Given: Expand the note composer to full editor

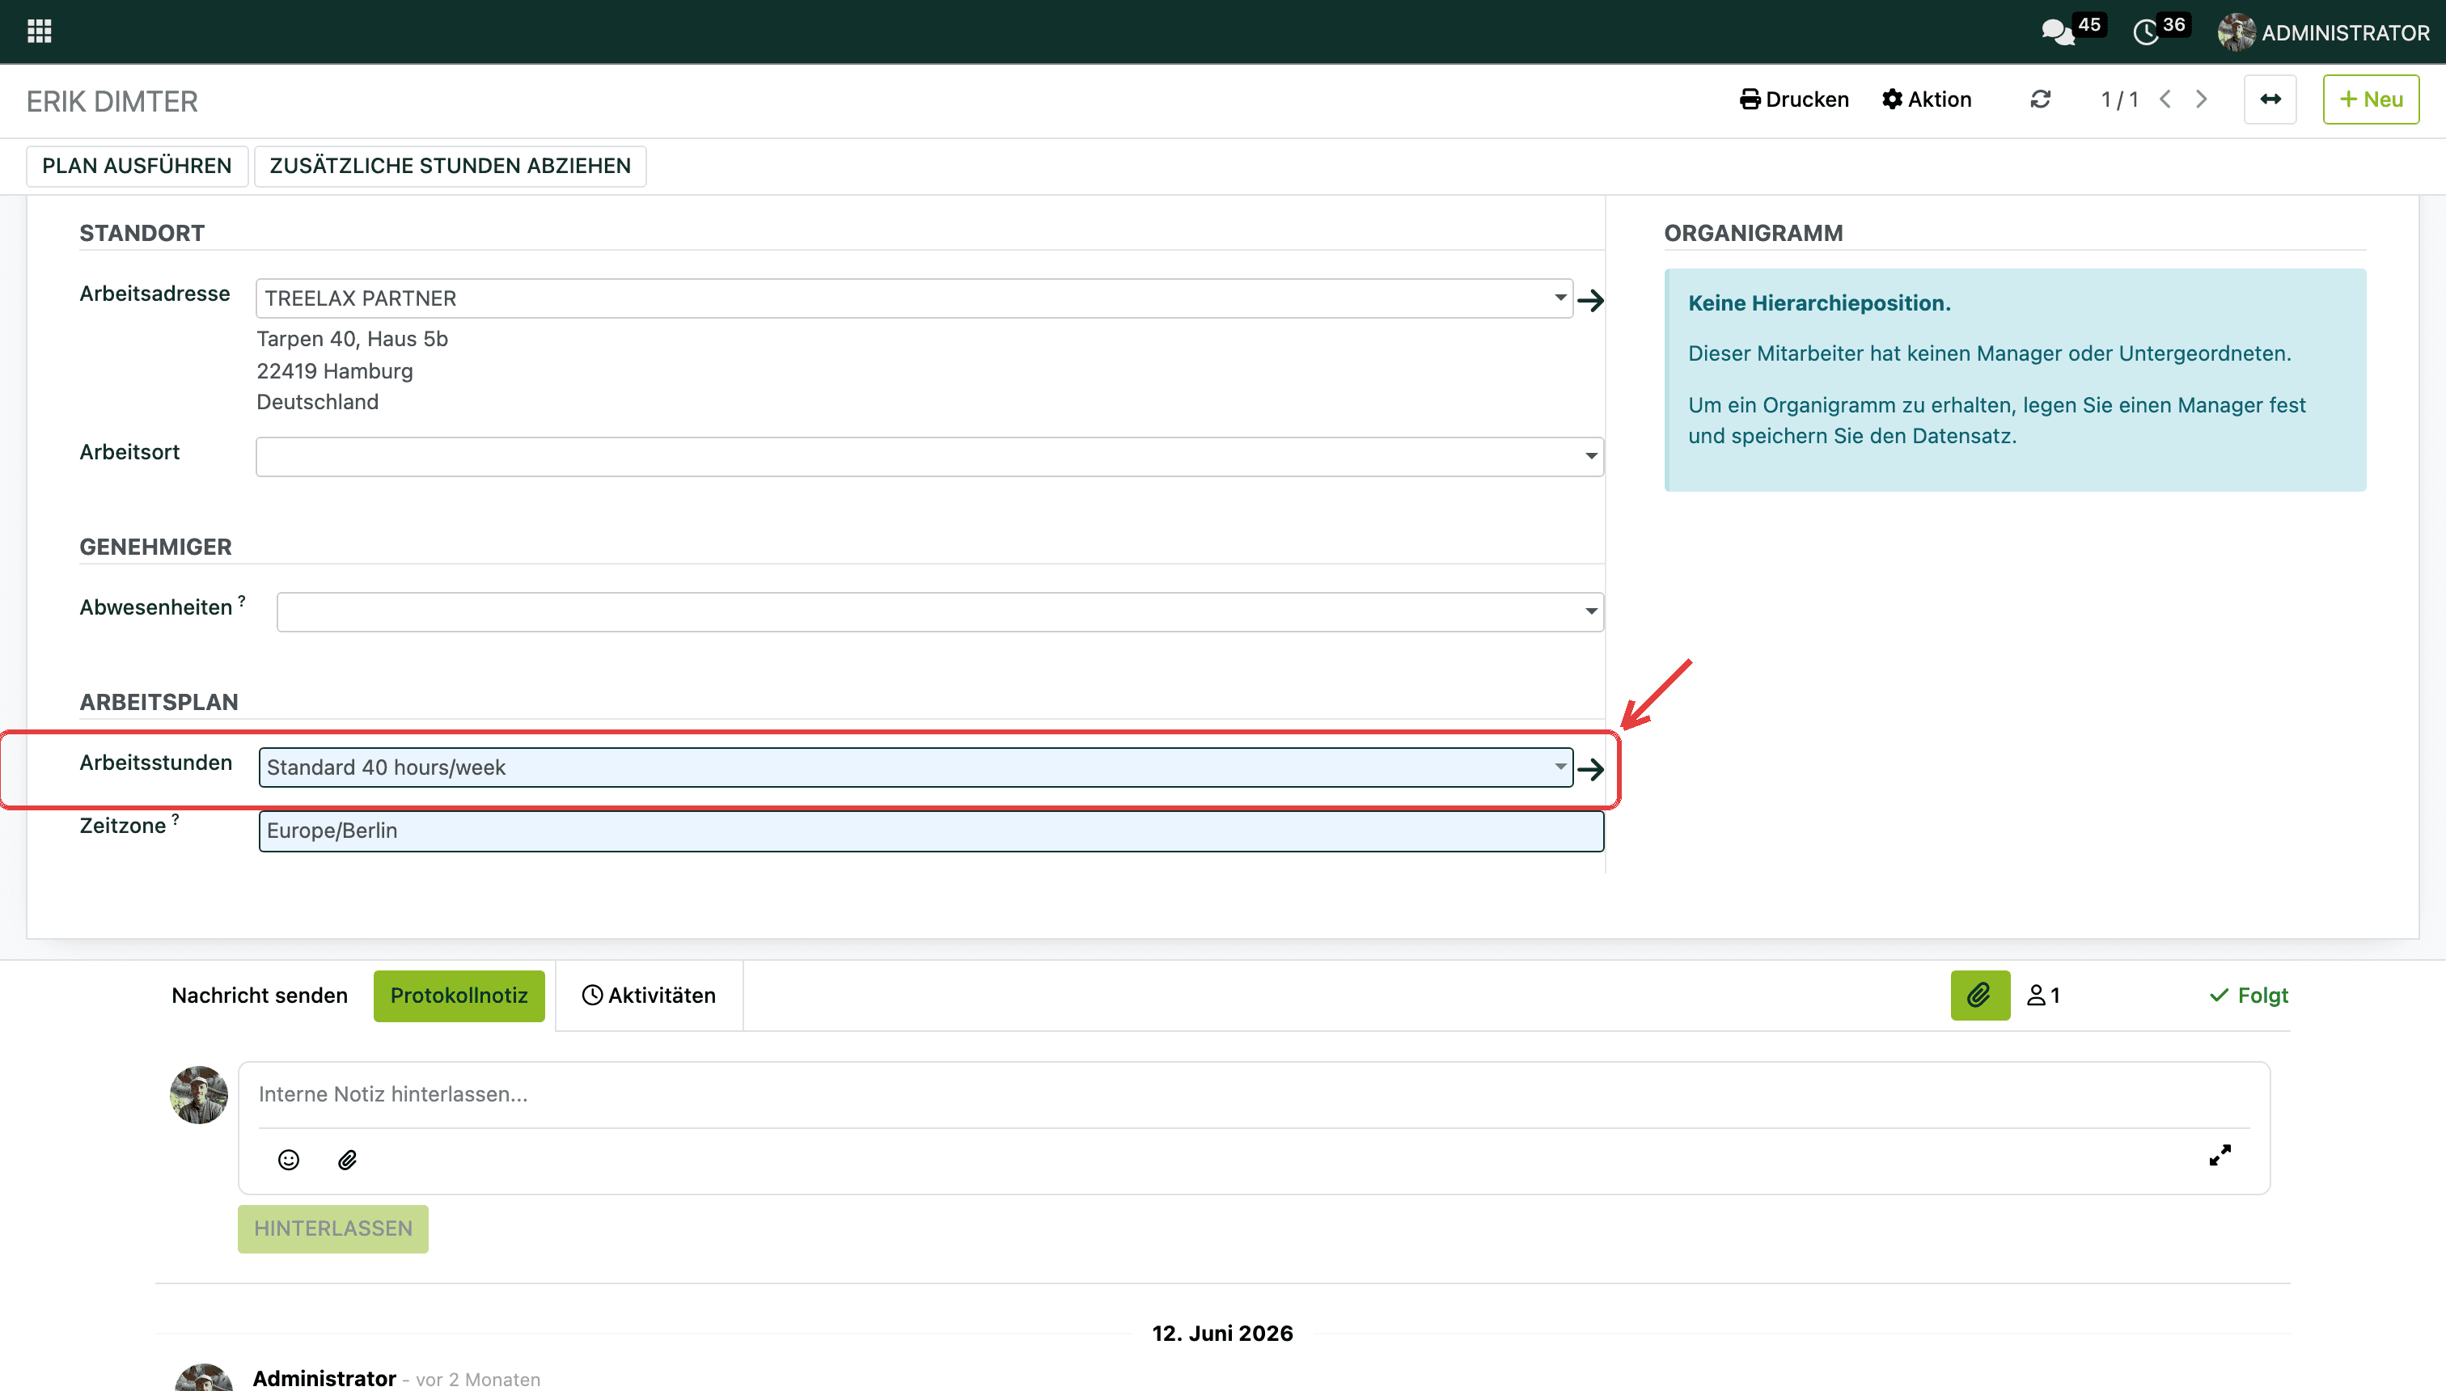Looking at the screenshot, I should tap(2220, 1156).
